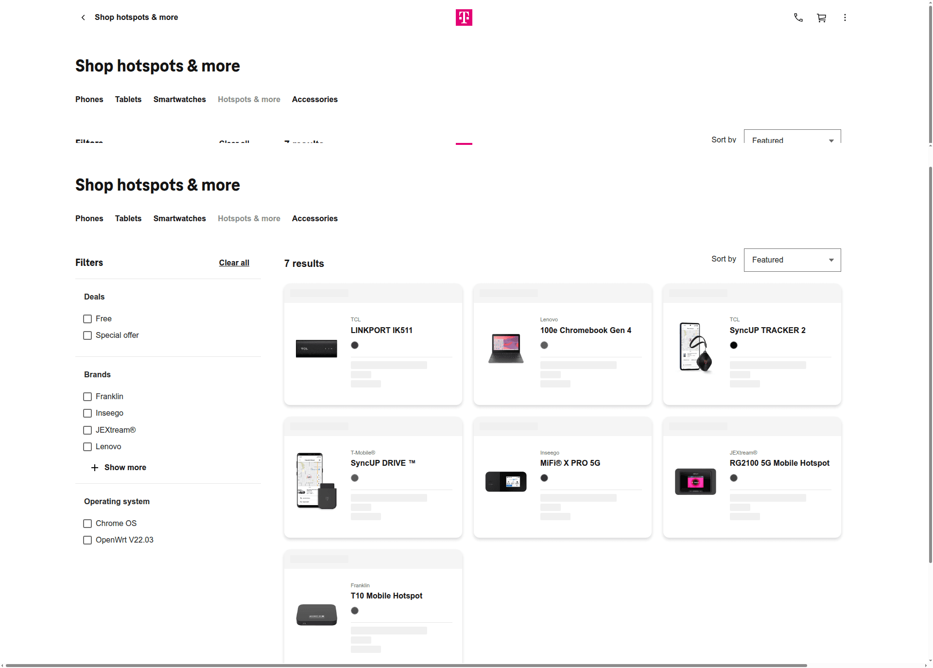Open Phones tab in the upper navigation

(x=89, y=99)
